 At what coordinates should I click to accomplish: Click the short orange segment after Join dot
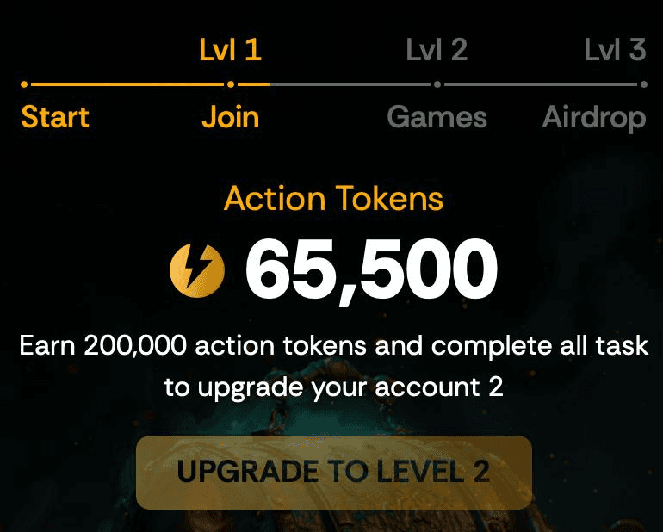[x=254, y=84]
